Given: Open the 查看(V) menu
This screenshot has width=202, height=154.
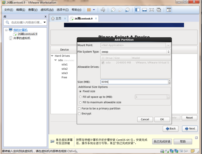Looking at the screenshot, I should coord(33,10).
